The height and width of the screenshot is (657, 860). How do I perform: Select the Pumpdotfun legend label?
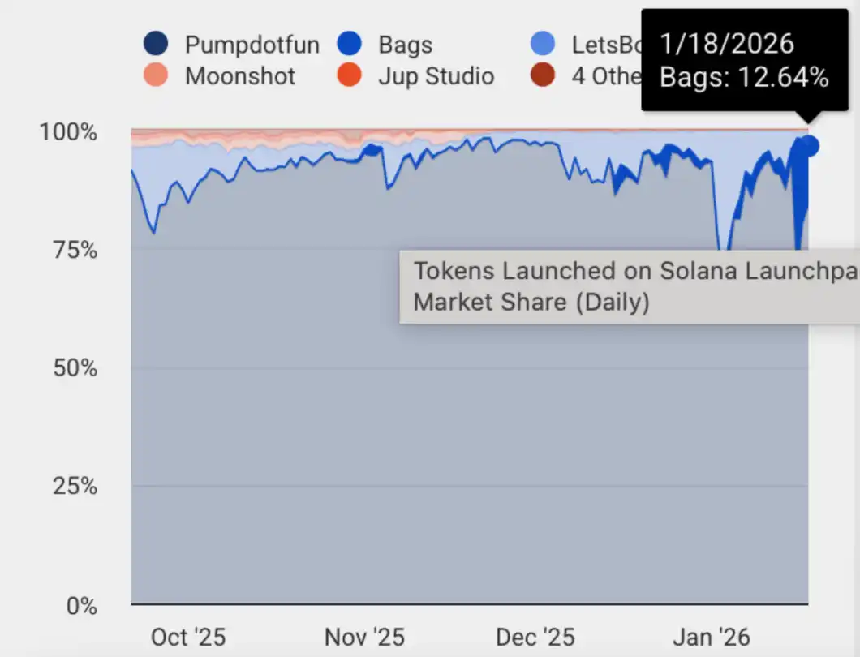click(252, 44)
